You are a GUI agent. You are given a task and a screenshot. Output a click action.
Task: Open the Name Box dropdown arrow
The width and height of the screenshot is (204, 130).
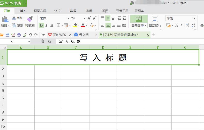[29, 42]
